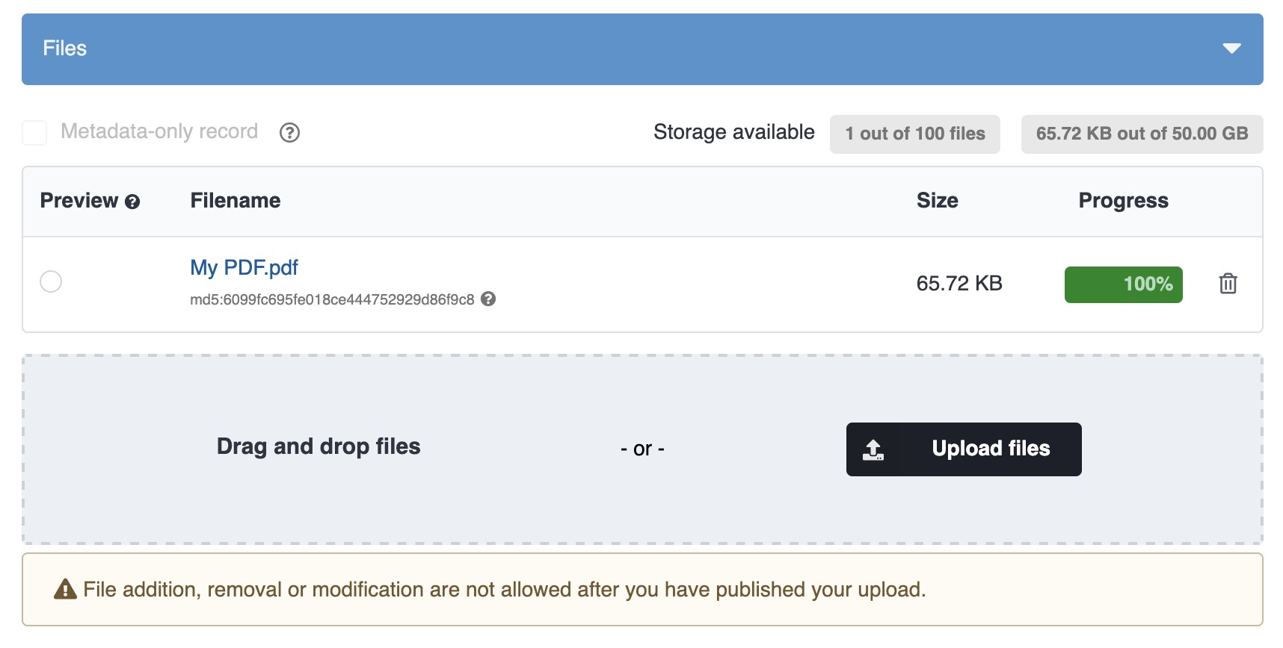Delete My PDF.pdf with trash icon
Screen dimensions: 1283x648
point(1228,284)
